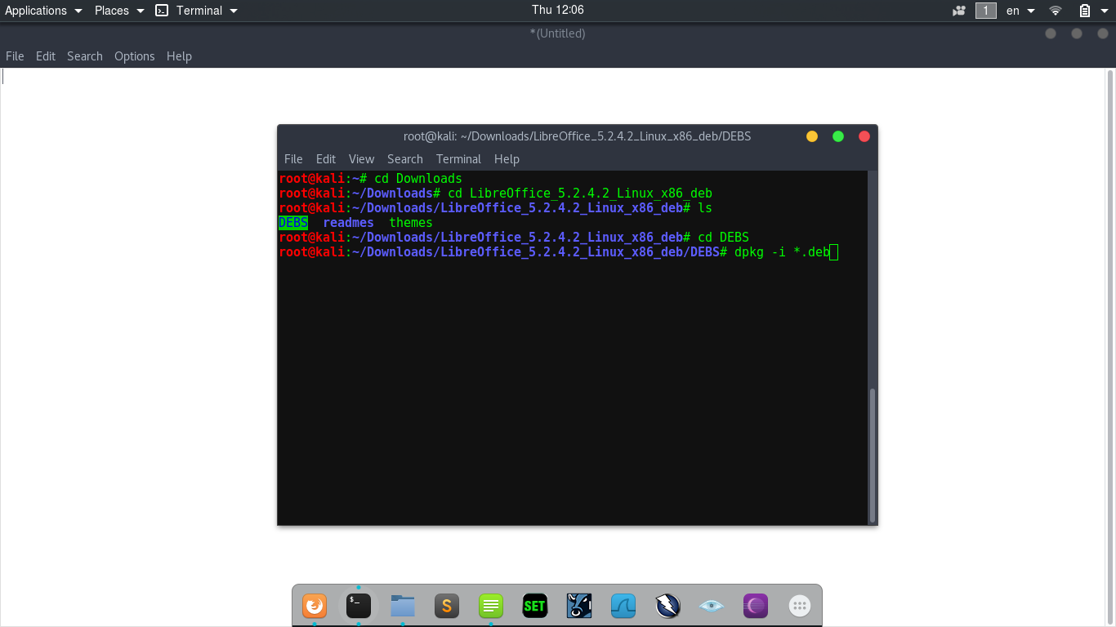The width and height of the screenshot is (1116, 627).
Task: Launch Wireshark from the dock
Action: tap(623, 606)
